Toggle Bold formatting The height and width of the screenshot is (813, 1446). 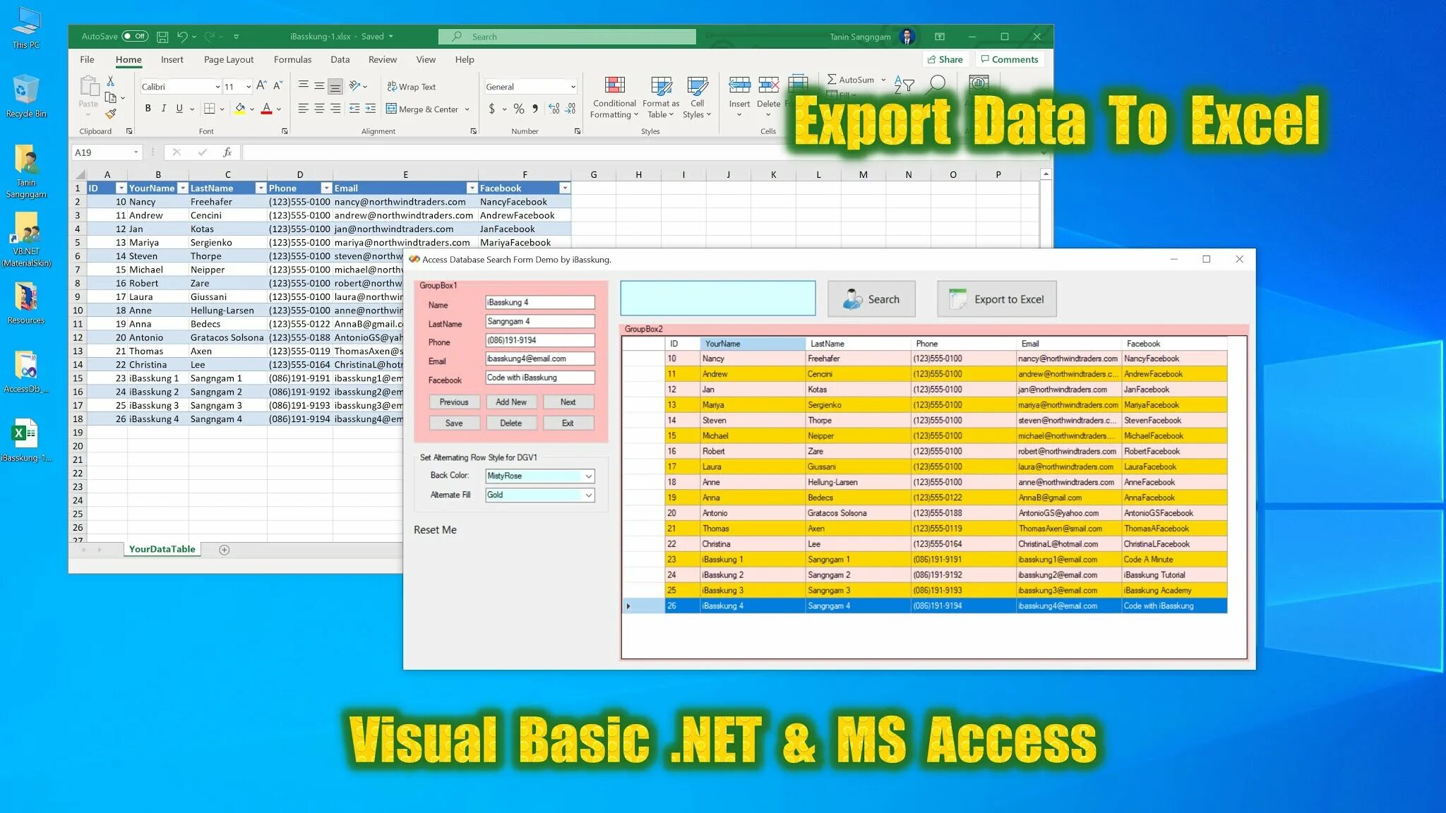pos(148,109)
